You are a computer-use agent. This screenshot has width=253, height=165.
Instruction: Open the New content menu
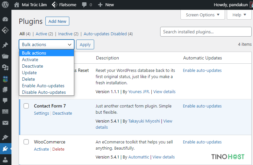[106, 5]
